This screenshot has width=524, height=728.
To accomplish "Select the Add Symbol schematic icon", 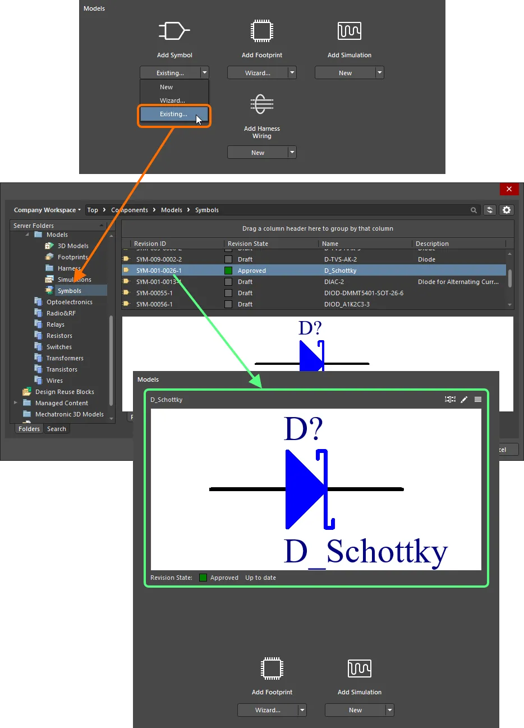I will pos(174,30).
